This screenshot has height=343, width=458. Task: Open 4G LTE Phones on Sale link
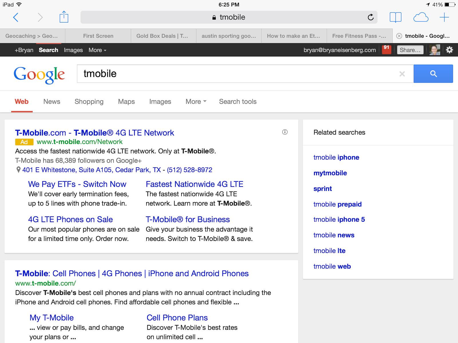[70, 220]
